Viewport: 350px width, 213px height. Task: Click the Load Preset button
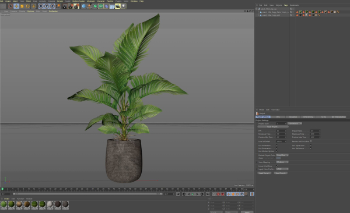pos(264,173)
